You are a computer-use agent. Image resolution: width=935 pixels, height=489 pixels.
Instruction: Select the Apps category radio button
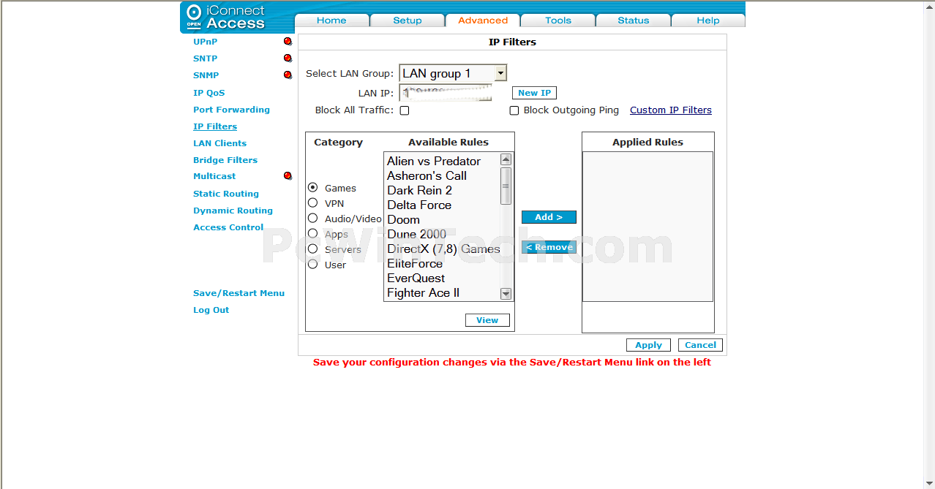[313, 233]
